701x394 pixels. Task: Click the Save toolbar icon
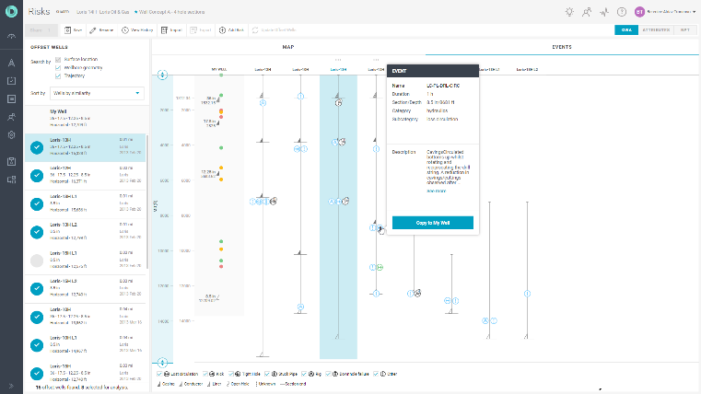coord(65,30)
